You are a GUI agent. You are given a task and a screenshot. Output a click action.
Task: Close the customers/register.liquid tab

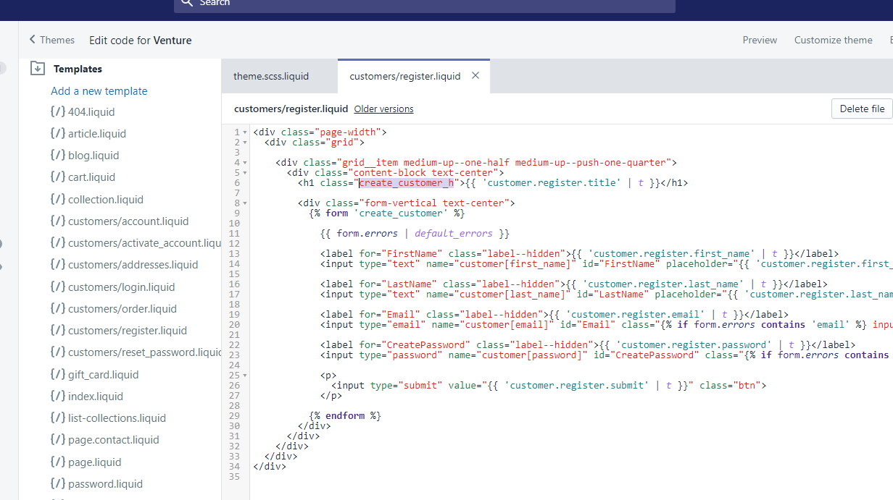tap(475, 75)
